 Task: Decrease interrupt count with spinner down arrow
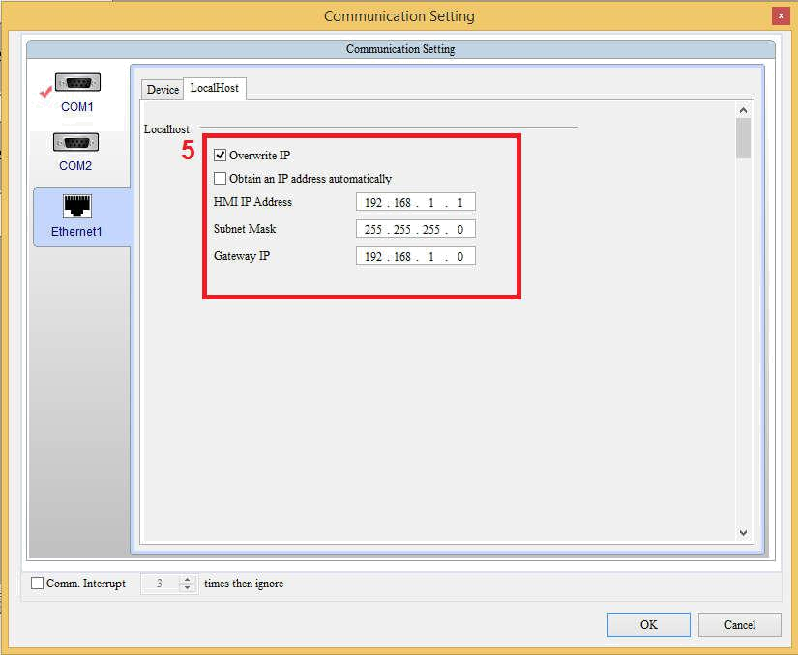point(187,587)
